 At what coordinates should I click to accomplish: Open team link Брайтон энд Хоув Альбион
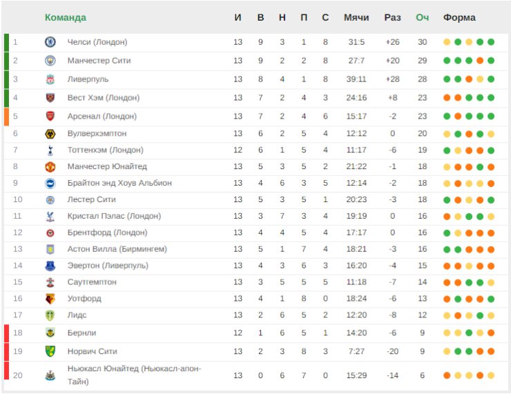coord(119,183)
